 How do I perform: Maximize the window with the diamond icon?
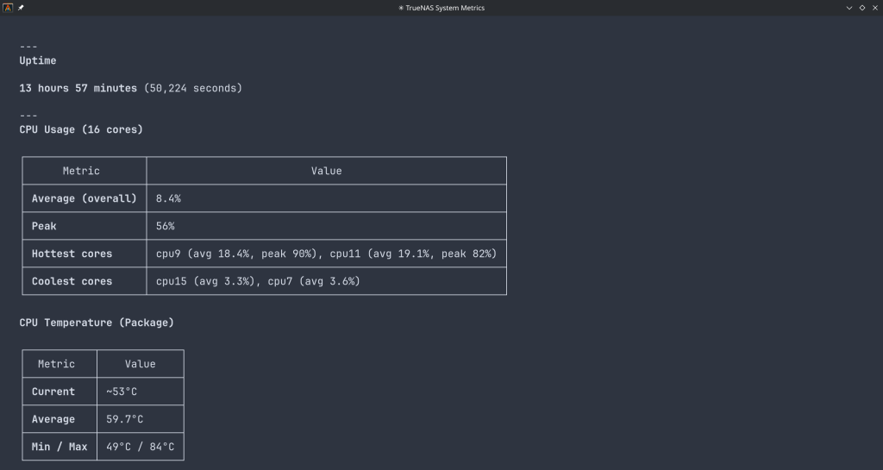click(x=861, y=8)
